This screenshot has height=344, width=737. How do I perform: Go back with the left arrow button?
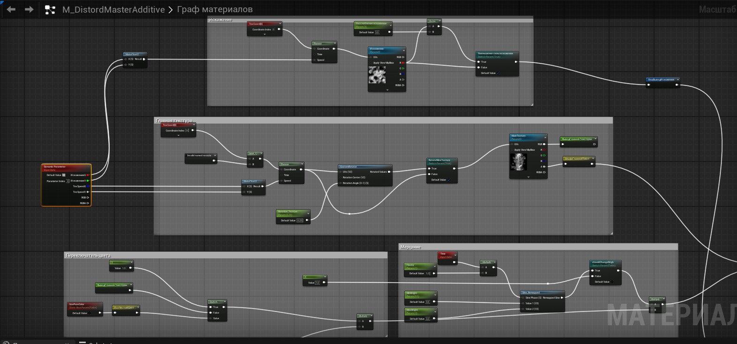[11, 9]
